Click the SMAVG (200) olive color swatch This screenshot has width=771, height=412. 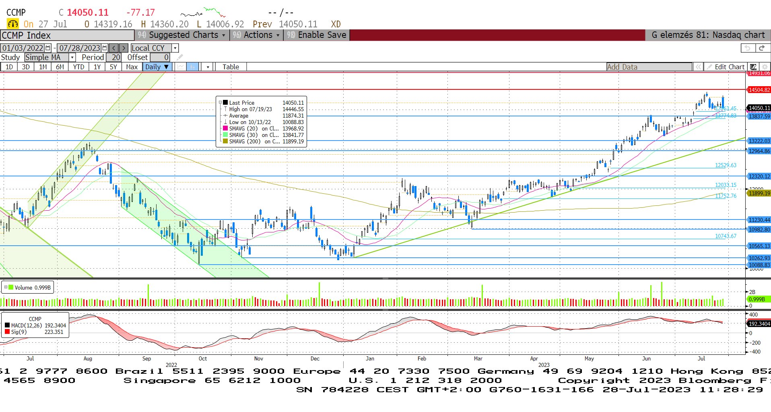pyautogui.click(x=225, y=141)
